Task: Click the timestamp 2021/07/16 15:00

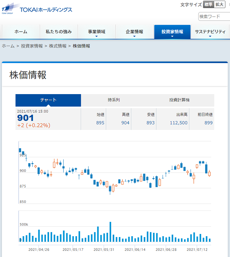Action: point(33,111)
